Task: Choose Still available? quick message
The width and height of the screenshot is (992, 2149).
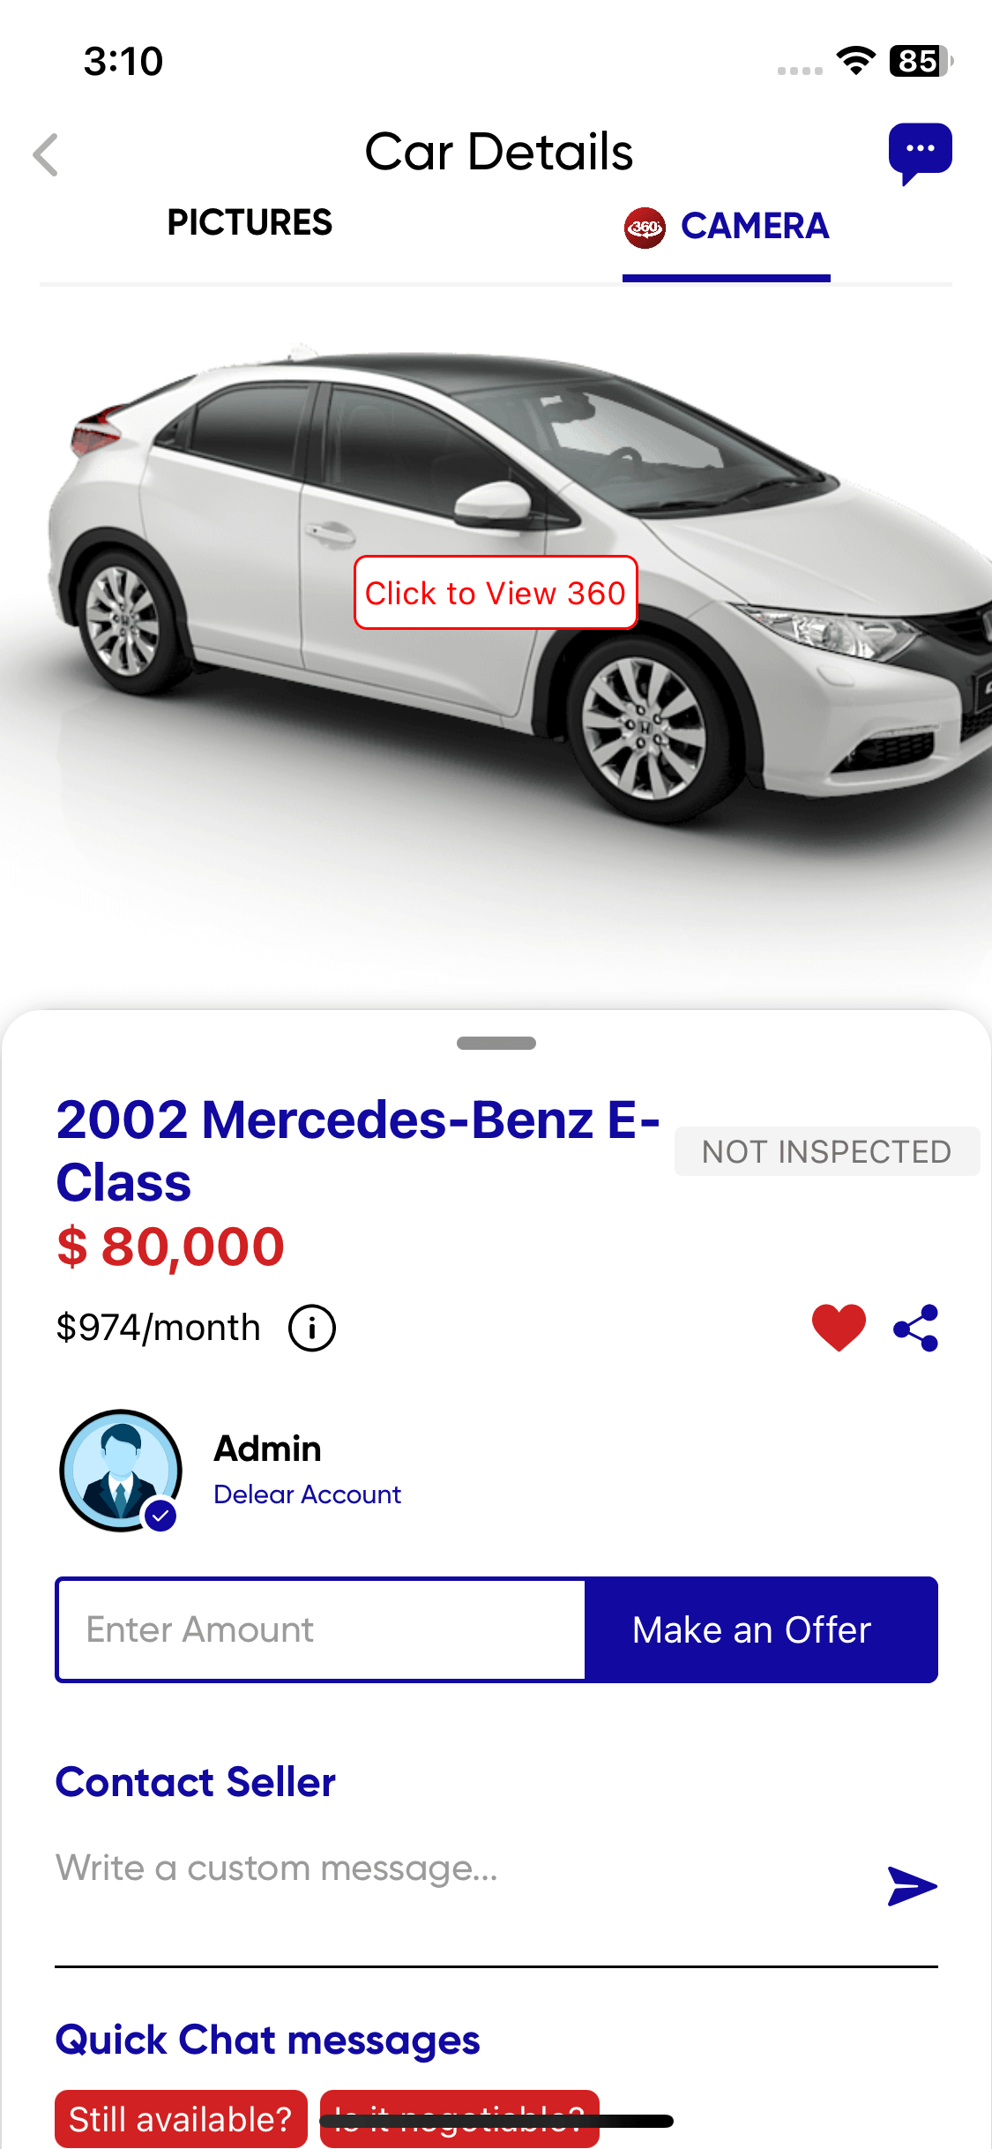Action: click(x=181, y=2118)
